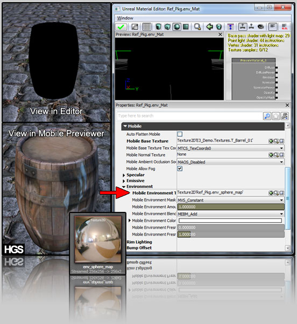Open the Mobile Environment Blend dropdown
The width and height of the screenshot is (297, 324).
230,214
